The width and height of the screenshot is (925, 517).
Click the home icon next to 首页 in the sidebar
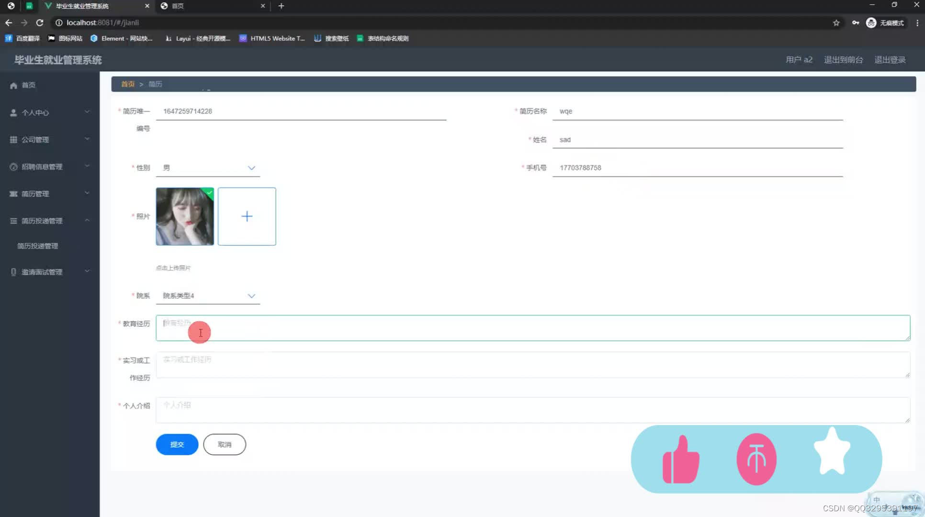pos(13,85)
